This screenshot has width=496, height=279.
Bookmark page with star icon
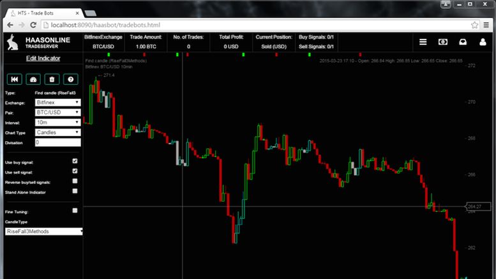tap(474, 25)
